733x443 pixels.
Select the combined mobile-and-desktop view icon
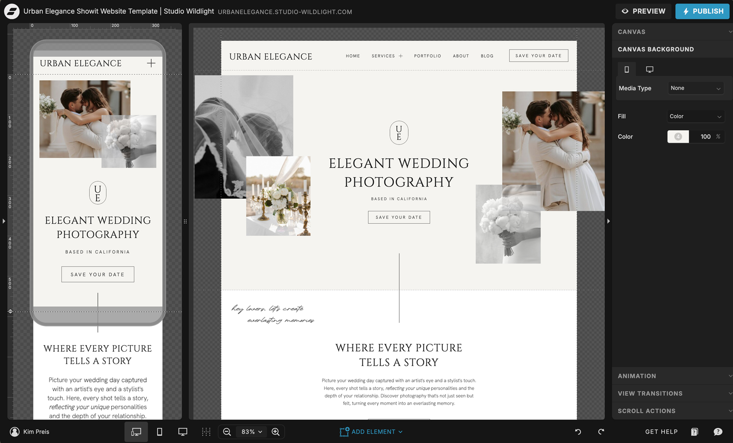(x=136, y=432)
